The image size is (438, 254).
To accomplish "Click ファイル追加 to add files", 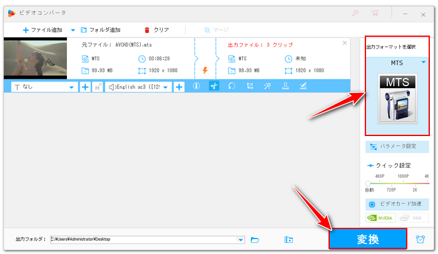I will click(44, 29).
